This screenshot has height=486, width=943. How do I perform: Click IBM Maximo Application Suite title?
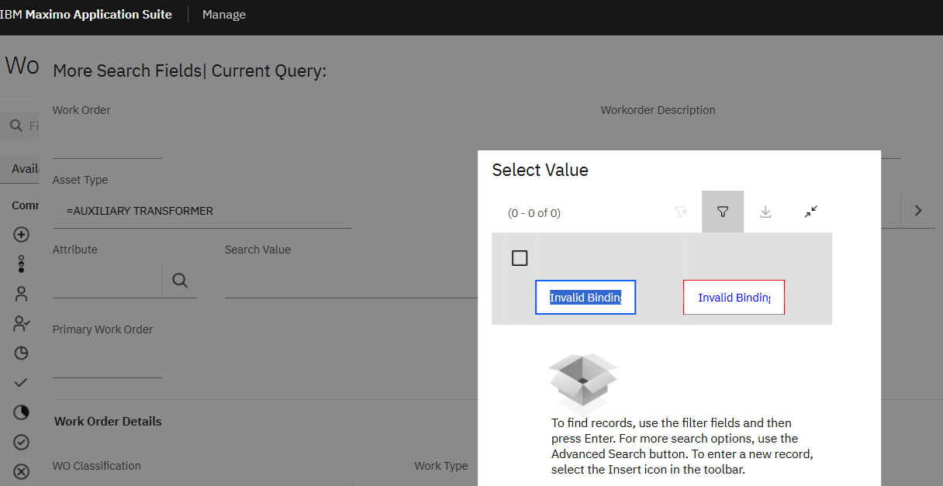pos(86,15)
